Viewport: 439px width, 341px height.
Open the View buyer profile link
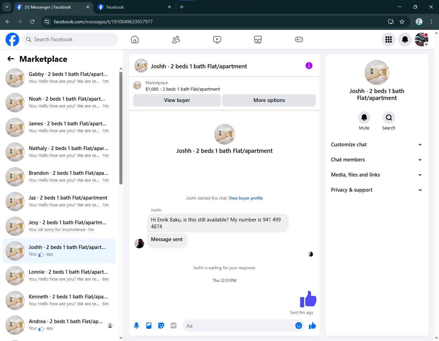pos(246,198)
